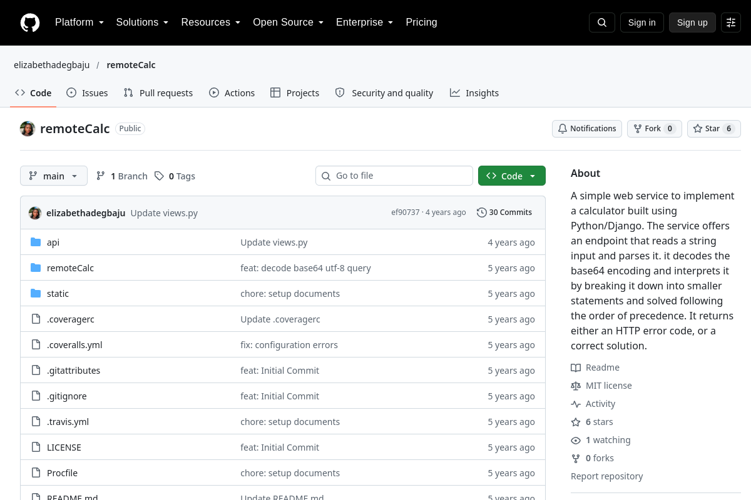The width and height of the screenshot is (751, 500).
Task: Star the remoteCalc repository
Action: (714, 129)
